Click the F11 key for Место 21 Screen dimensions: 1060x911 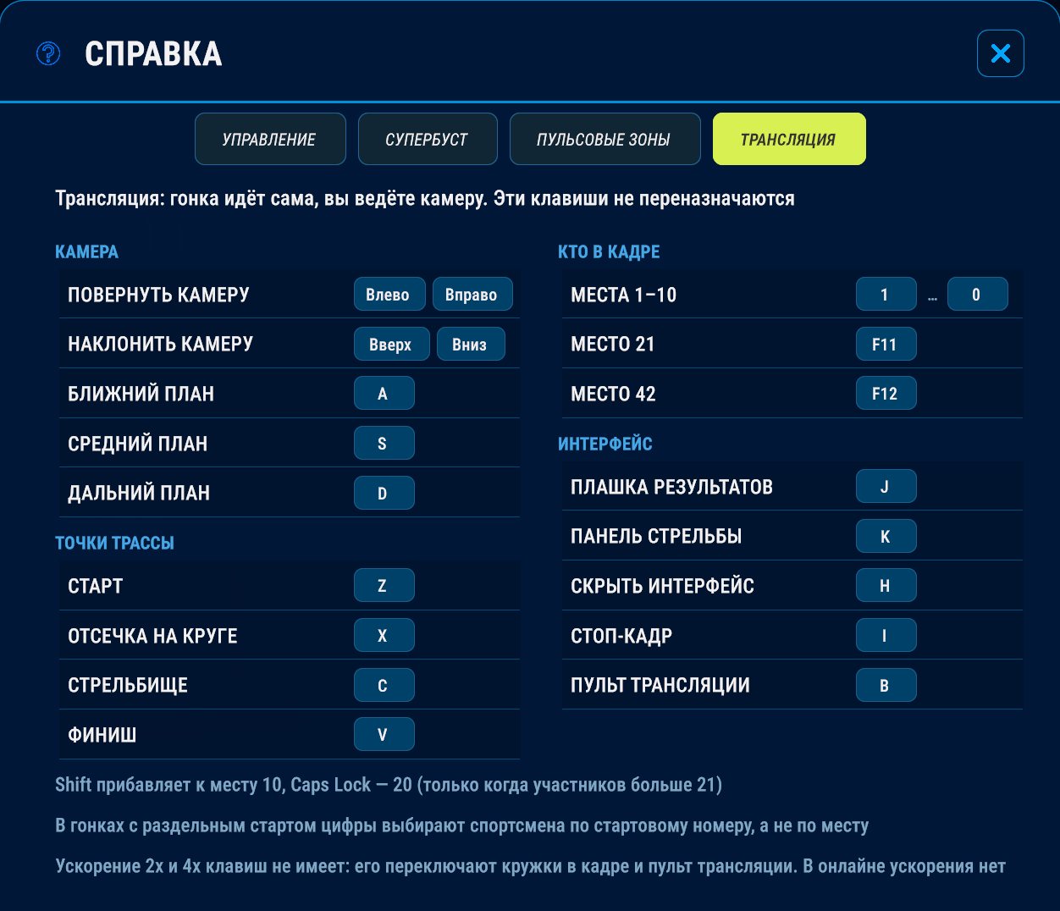pos(886,345)
